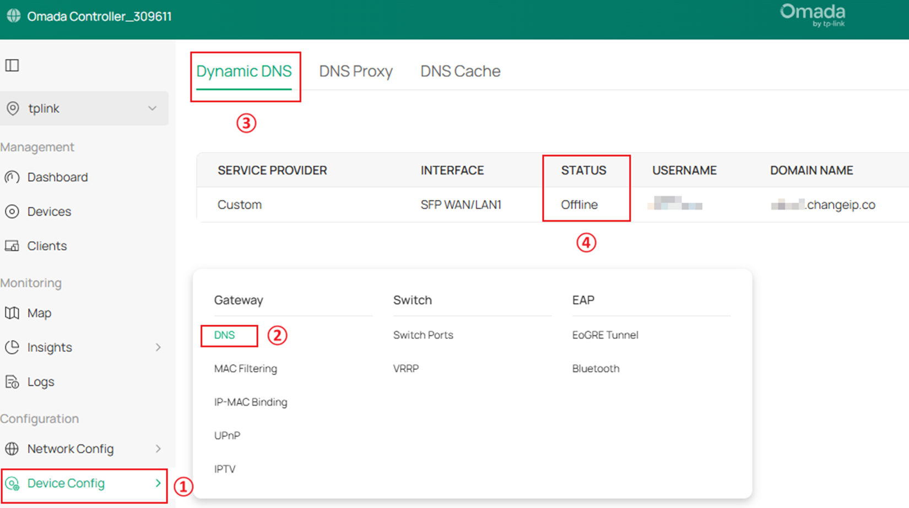
Task: Select the Devices icon in the sidebar
Action: point(12,211)
